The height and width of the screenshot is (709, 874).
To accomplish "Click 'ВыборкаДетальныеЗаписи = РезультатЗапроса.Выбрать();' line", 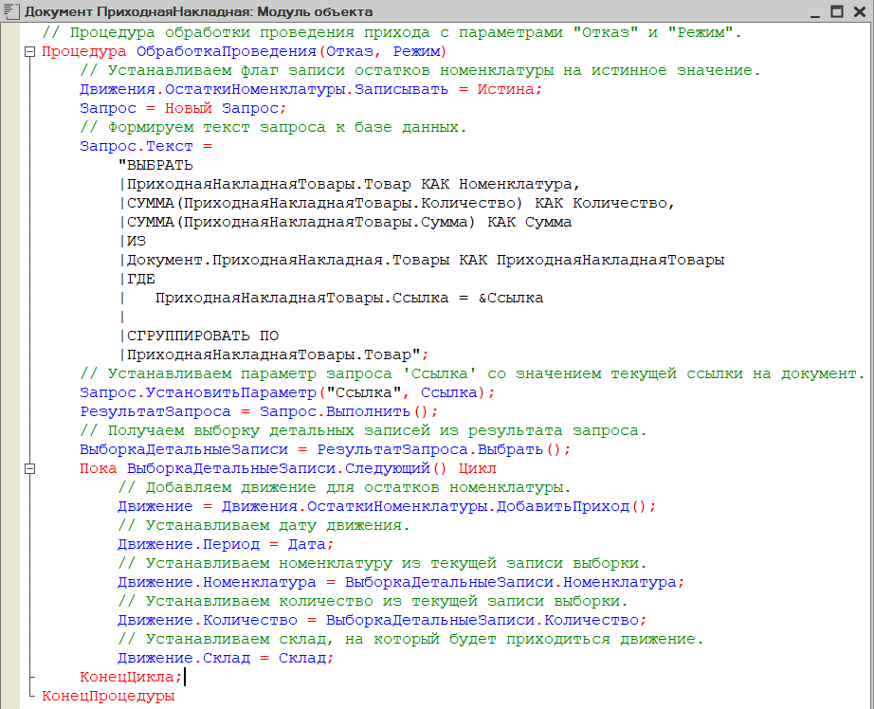I will click(x=325, y=450).
